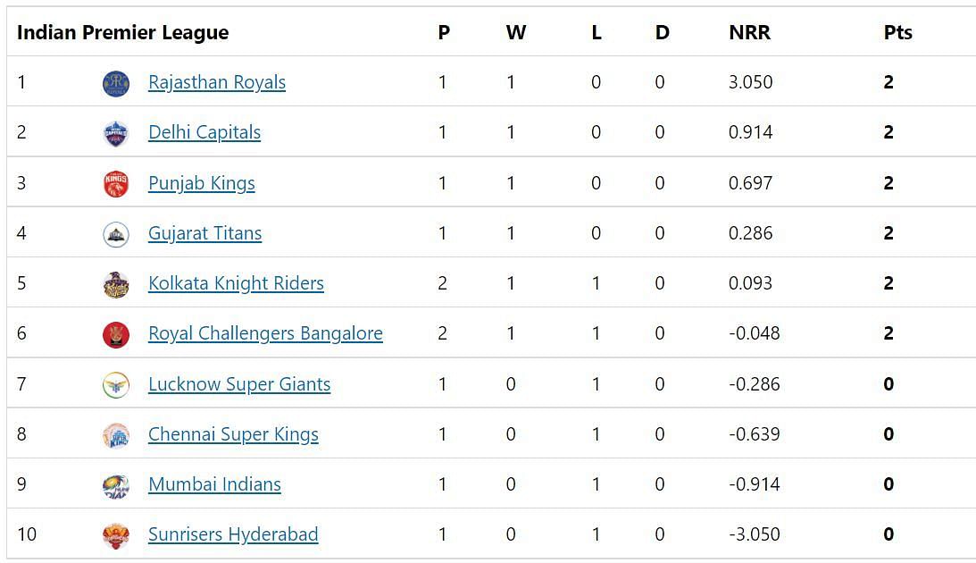976x563 pixels.
Task: Open the Punjab Kings team link
Action: [202, 183]
